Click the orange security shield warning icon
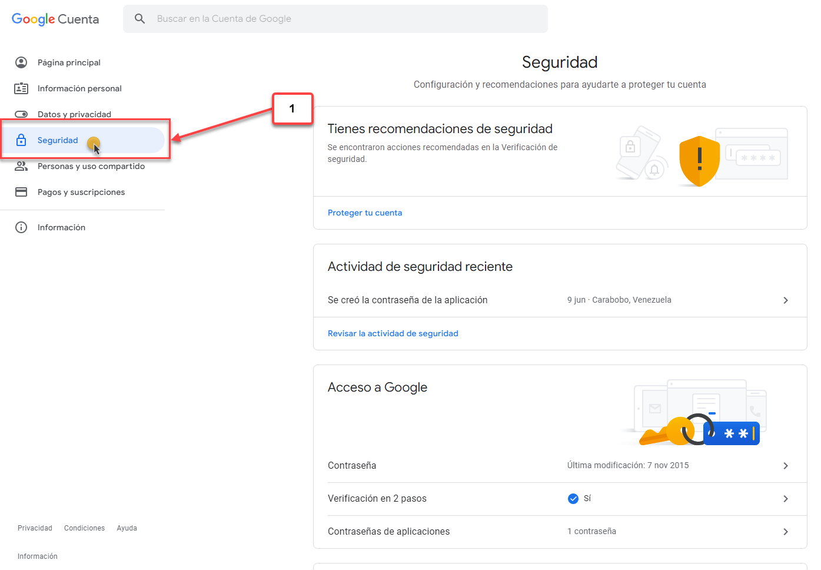The width and height of the screenshot is (821, 570). click(x=699, y=161)
